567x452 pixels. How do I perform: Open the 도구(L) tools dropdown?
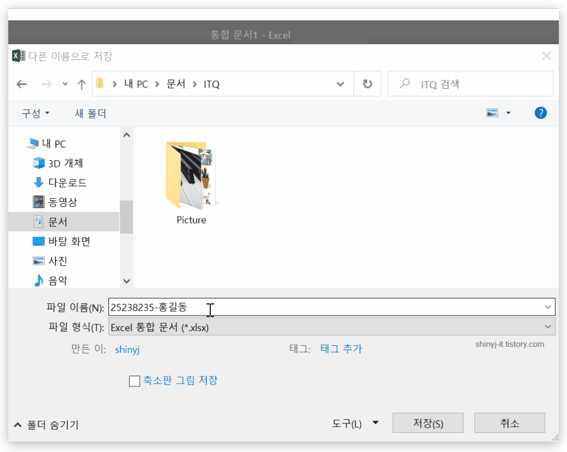(x=355, y=423)
